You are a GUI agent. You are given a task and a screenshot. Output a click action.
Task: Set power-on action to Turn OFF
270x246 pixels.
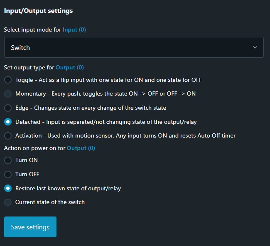8,174
